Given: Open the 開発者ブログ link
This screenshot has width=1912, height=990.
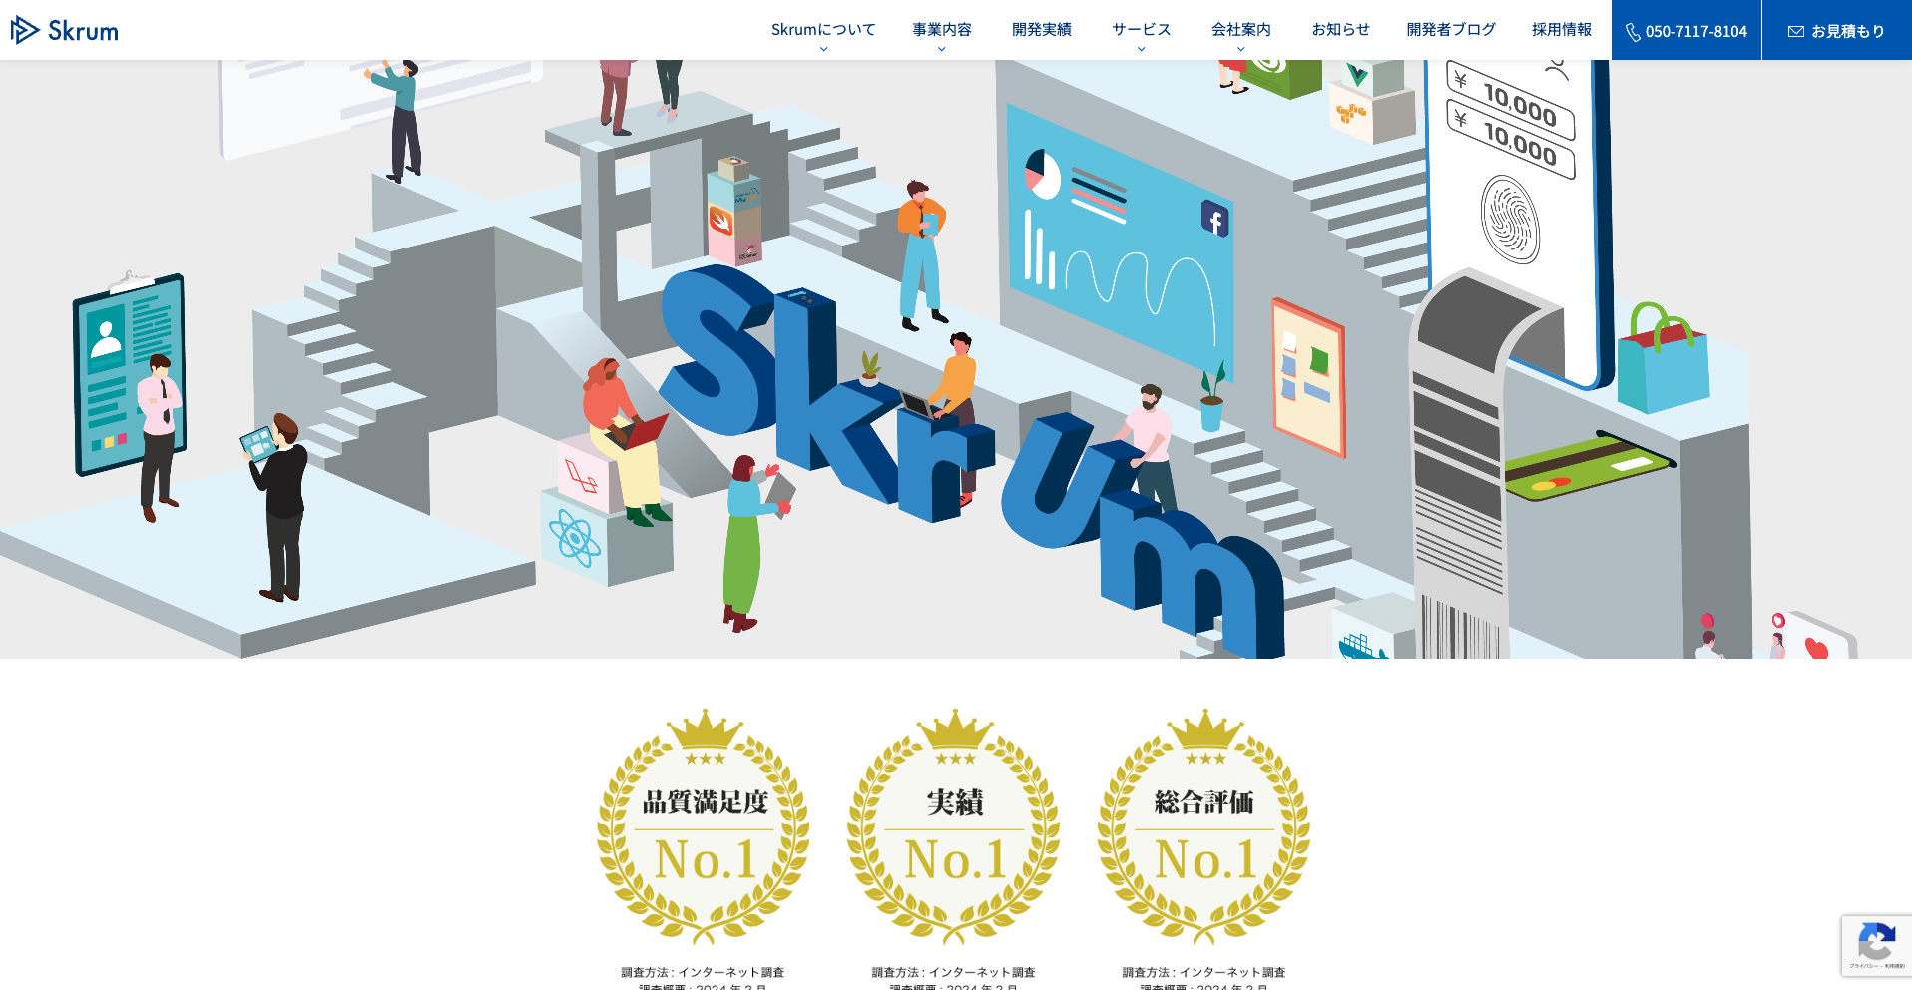Looking at the screenshot, I should 1451,30.
